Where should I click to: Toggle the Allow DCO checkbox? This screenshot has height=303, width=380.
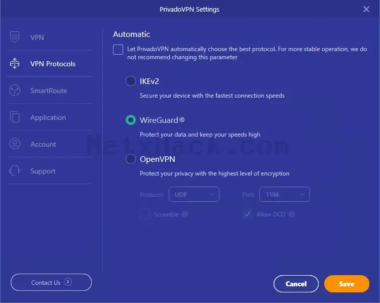pos(247,214)
